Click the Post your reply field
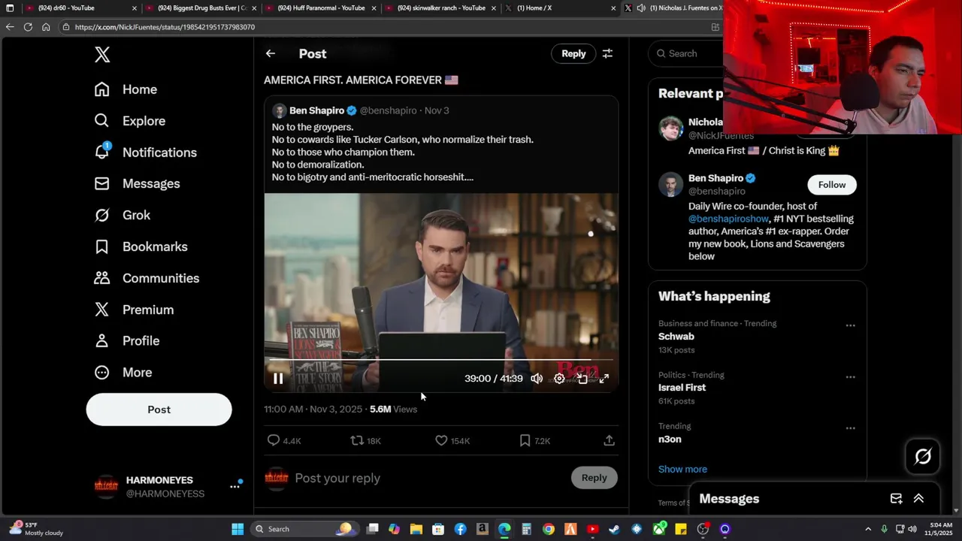Viewport: 962px width, 541px height. click(428, 478)
